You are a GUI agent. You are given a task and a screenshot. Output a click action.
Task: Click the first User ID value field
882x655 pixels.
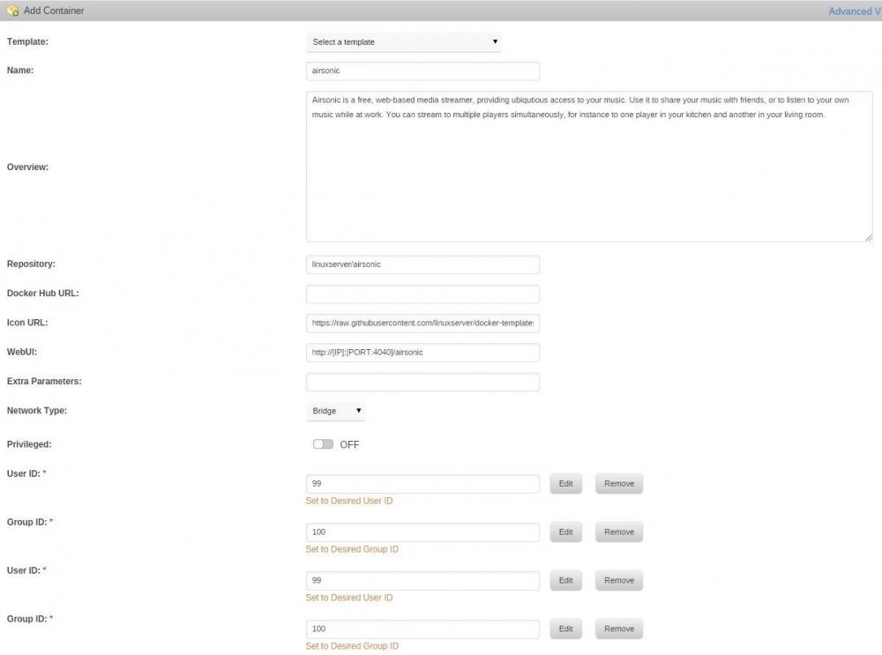tap(423, 483)
